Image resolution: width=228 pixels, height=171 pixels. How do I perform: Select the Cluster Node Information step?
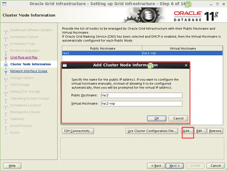coord(31,64)
